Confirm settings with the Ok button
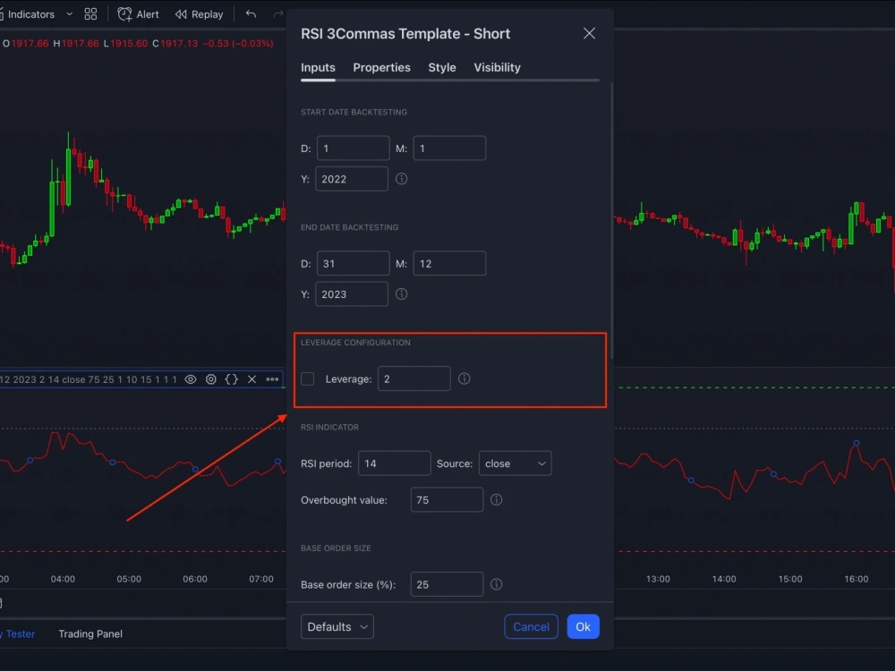The image size is (895, 671). [583, 626]
